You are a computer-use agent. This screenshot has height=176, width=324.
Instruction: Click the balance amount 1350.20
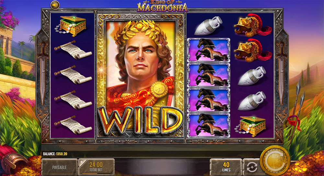tap(61, 154)
